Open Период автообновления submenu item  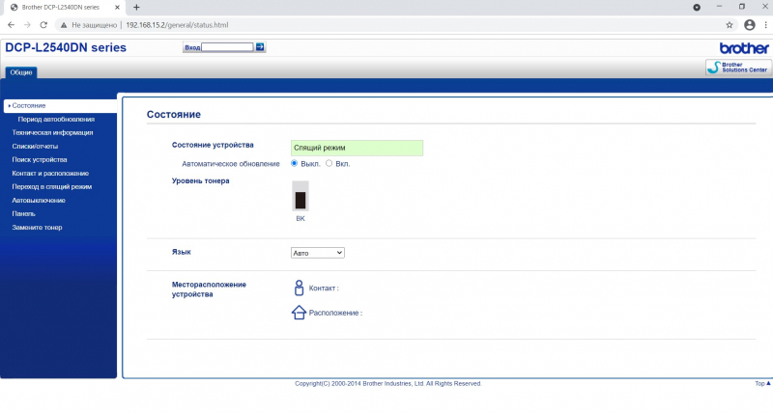(56, 119)
